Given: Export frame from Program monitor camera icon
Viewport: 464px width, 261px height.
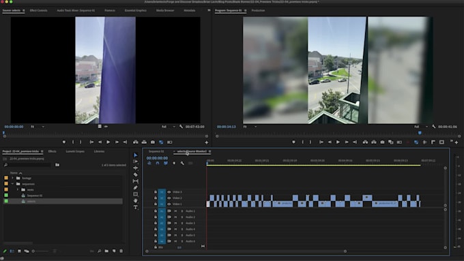Looking at the screenshot, I should [x=382, y=142].
